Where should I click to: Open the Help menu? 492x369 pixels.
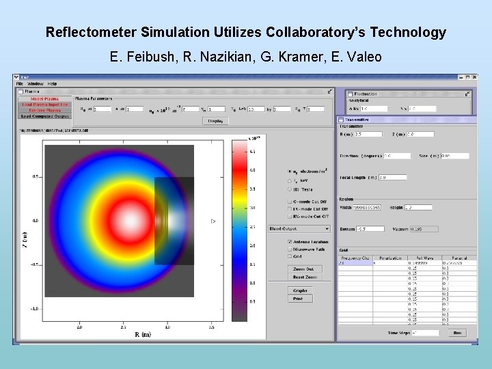[52, 84]
